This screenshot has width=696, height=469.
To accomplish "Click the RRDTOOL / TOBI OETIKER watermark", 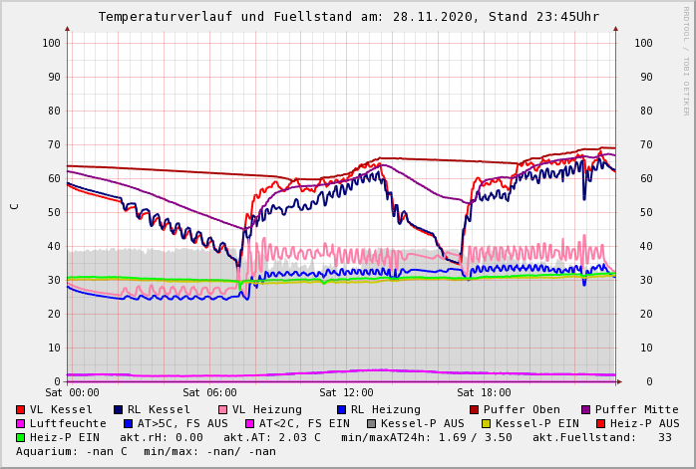I will coord(686,60).
